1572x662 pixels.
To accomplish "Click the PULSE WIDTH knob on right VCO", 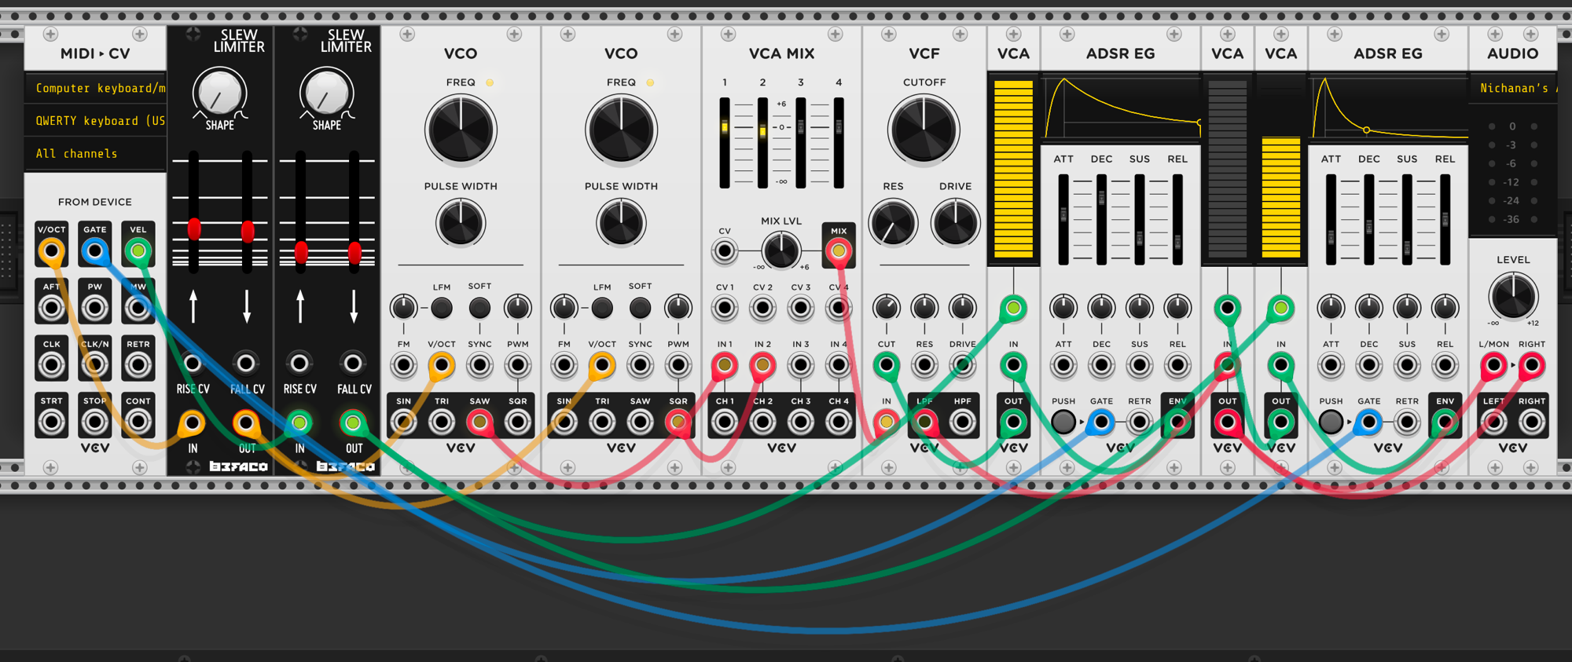I will coord(621,223).
